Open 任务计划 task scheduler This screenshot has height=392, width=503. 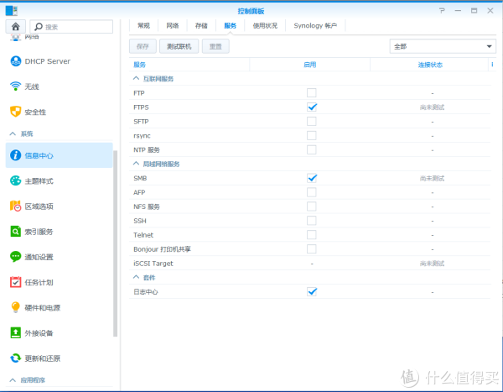[x=39, y=282]
